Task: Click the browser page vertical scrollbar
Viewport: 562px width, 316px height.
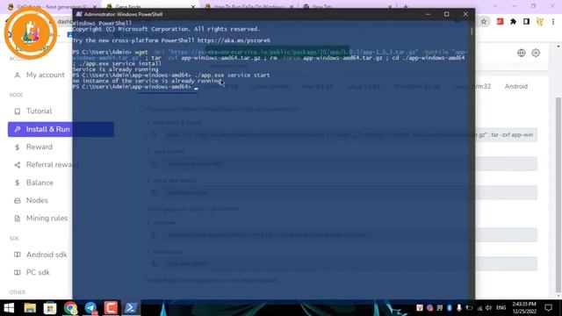Action: click(x=558, y=195)
